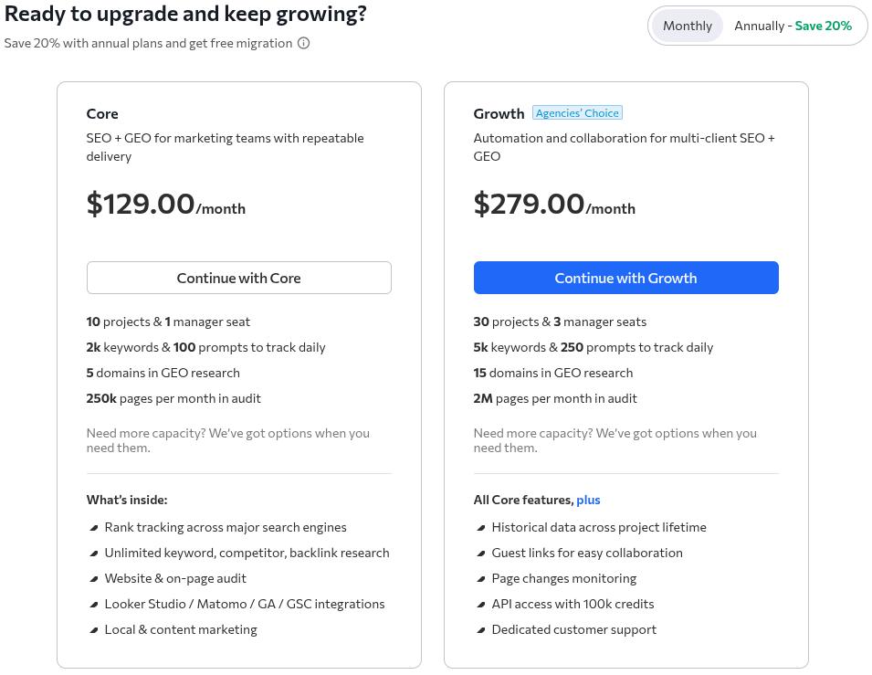Click the bullet icon beside Historical data feature
The width and height of the screenshot is (872, 675).
pyautogui.click(x=480, y=527)
